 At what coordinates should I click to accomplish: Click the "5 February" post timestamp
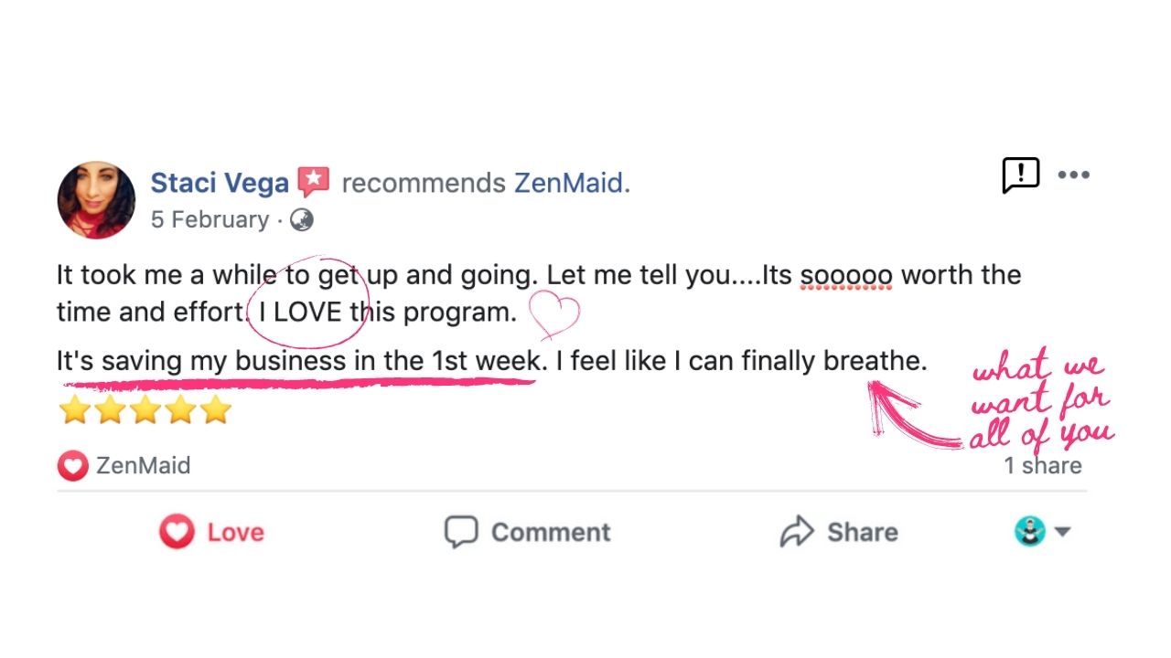coord(209,220)
